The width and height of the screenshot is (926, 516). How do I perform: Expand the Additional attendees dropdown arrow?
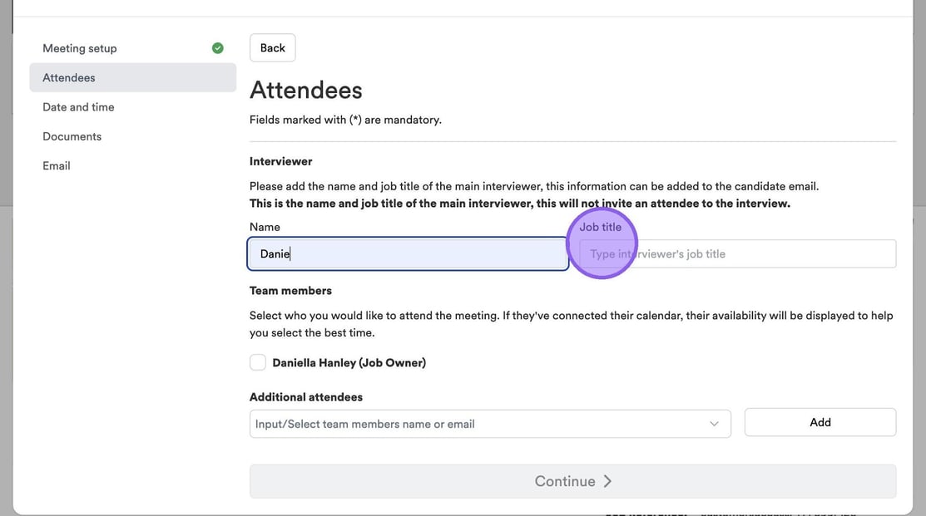coord(714,424)
